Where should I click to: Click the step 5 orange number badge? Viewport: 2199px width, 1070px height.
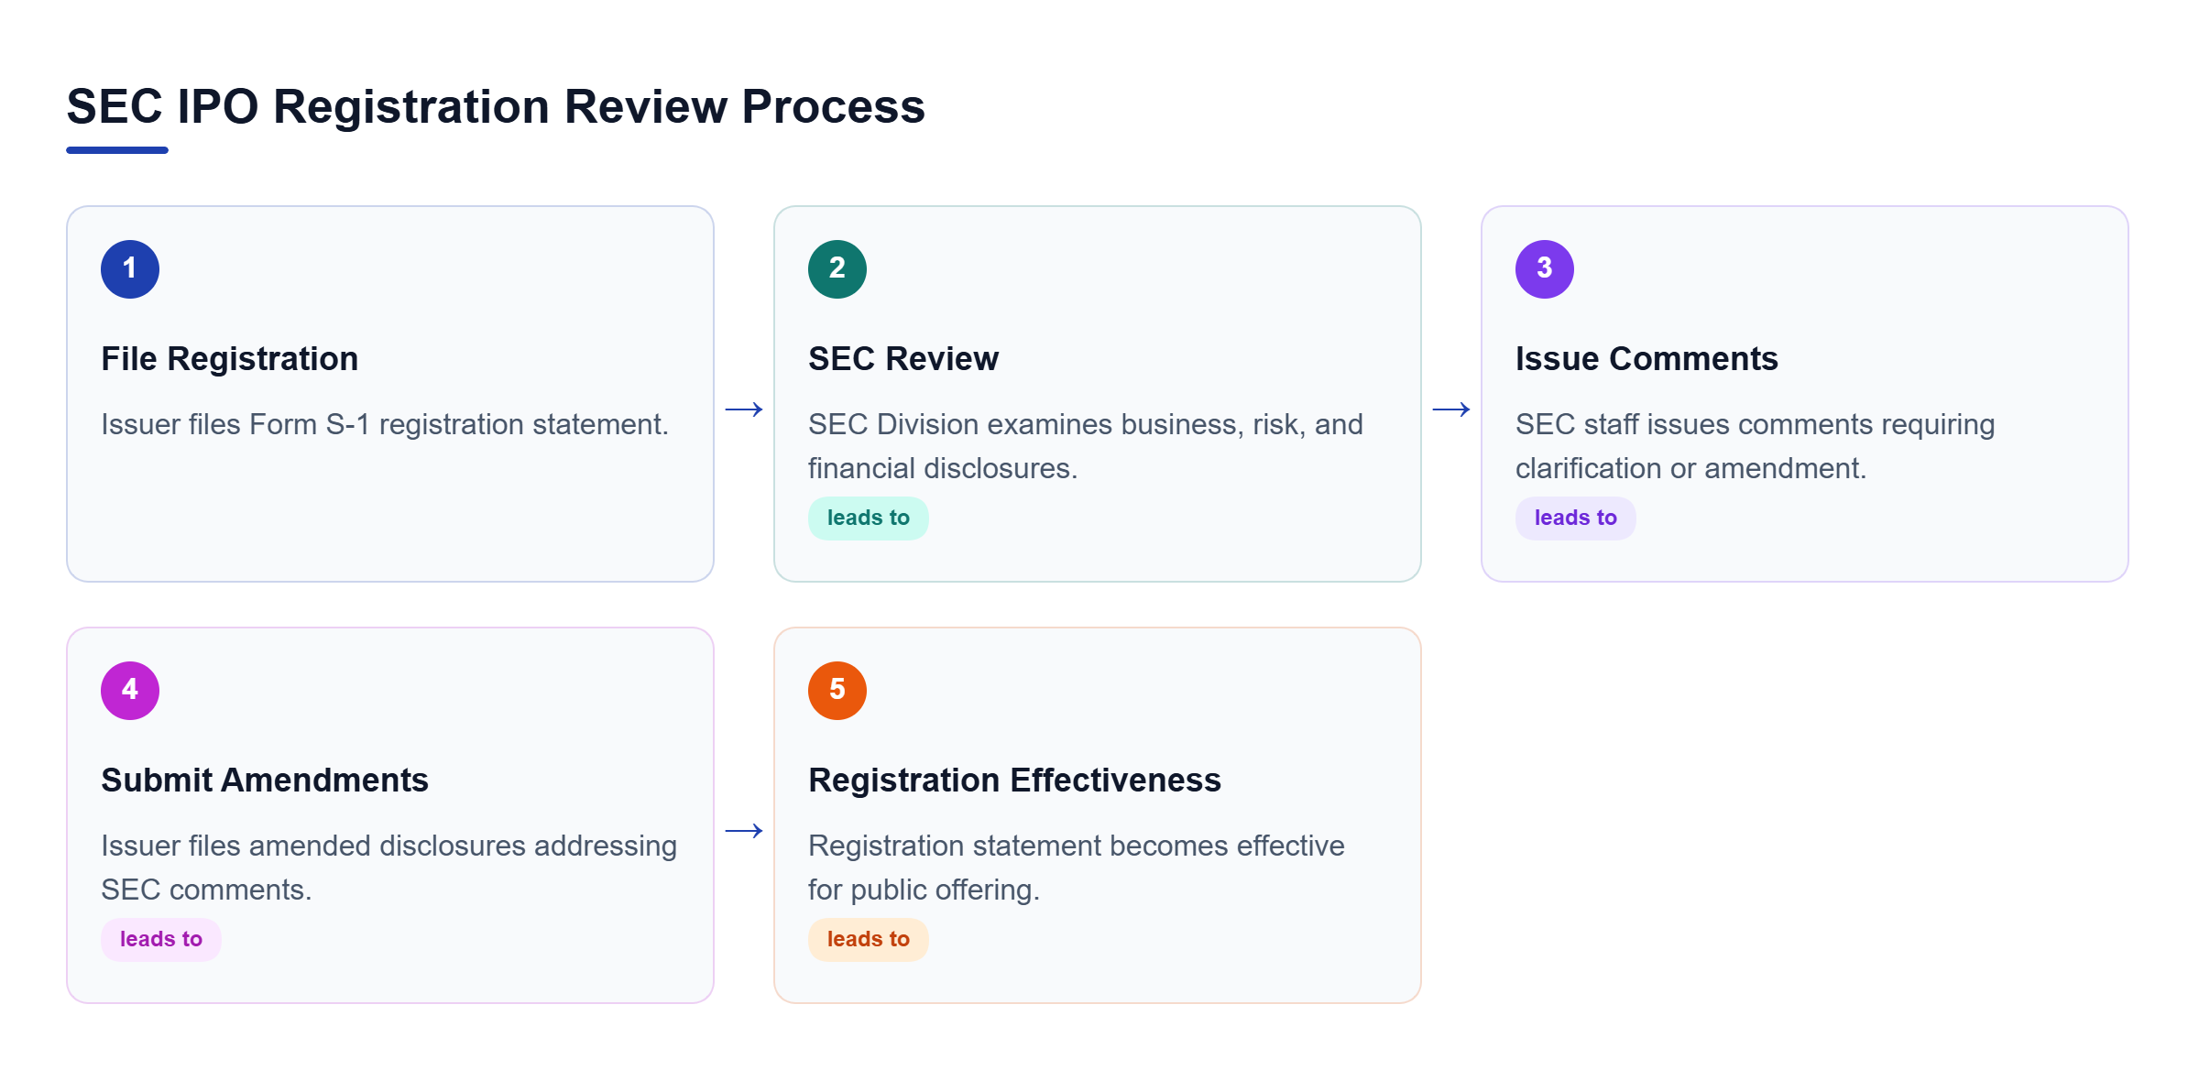[x=837, y=691]
